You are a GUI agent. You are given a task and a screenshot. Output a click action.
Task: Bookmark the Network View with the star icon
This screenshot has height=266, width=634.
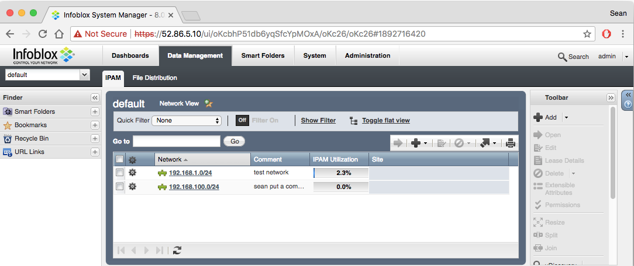click(x=209, y=104)
